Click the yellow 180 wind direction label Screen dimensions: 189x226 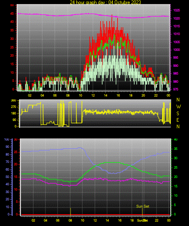(14, 114)
